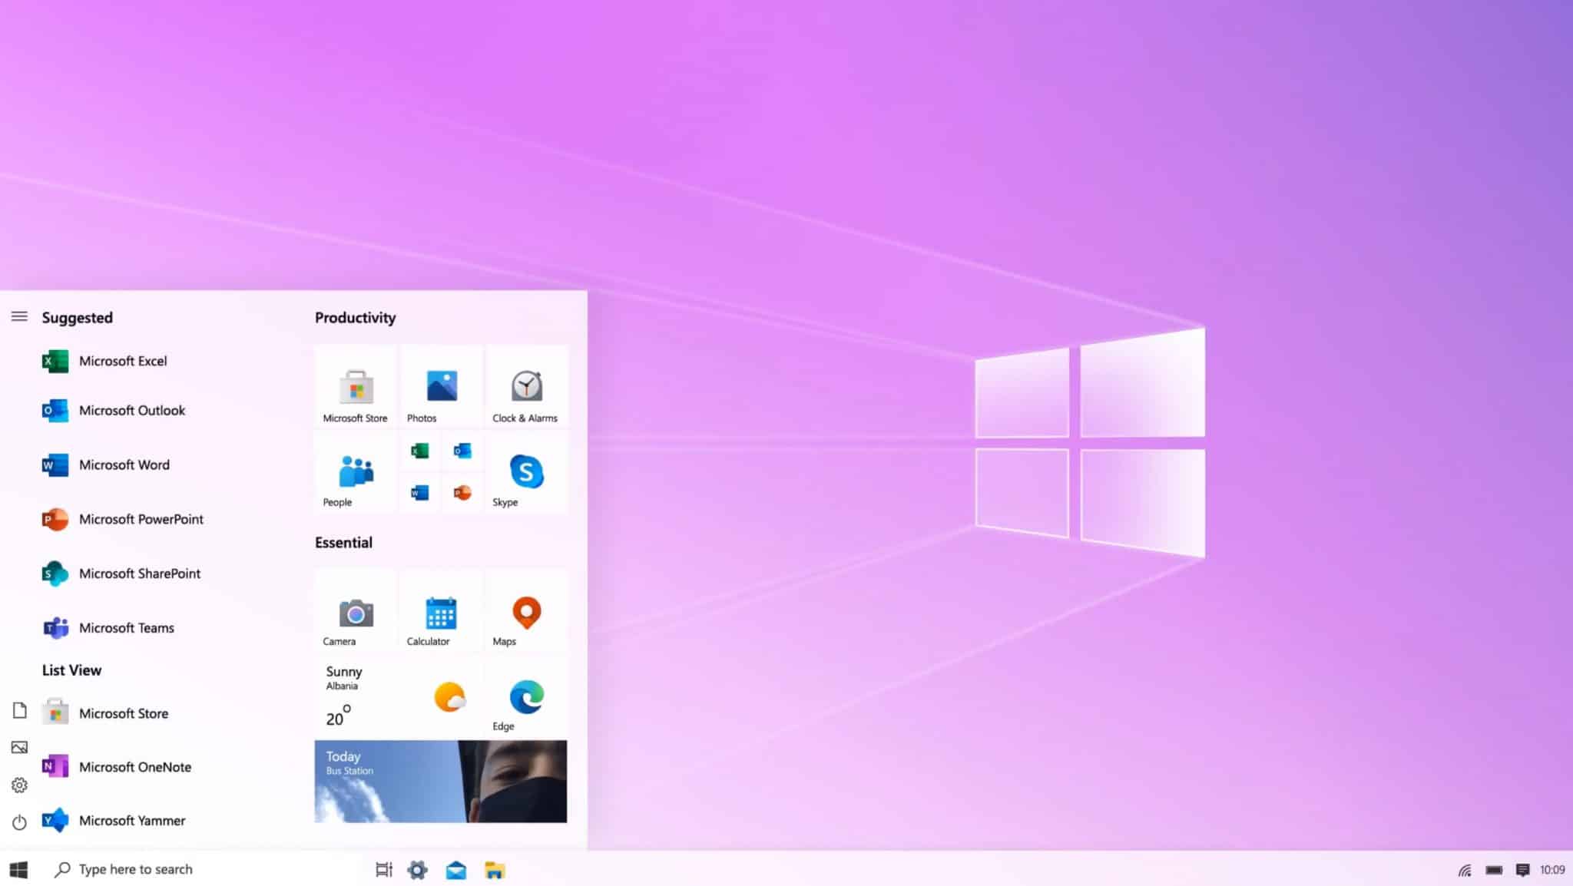Expand the Start menu navigation with hamburger button
1573x886 pixels.
(x=19, y=316)
